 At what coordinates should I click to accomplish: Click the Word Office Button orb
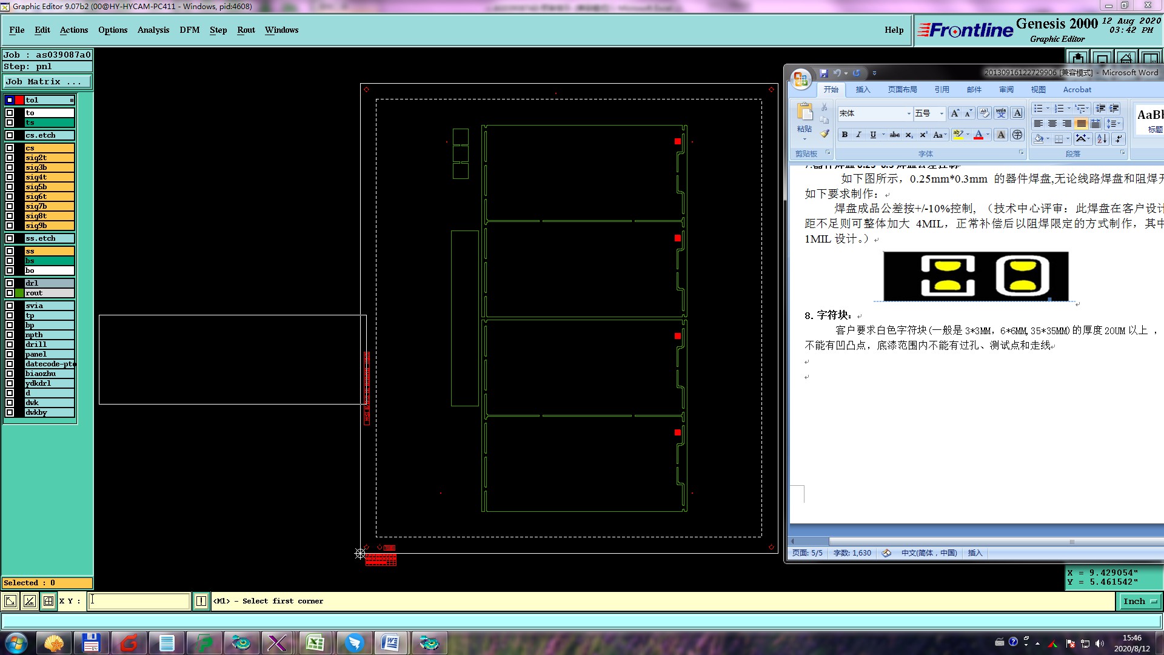(800, 79)
